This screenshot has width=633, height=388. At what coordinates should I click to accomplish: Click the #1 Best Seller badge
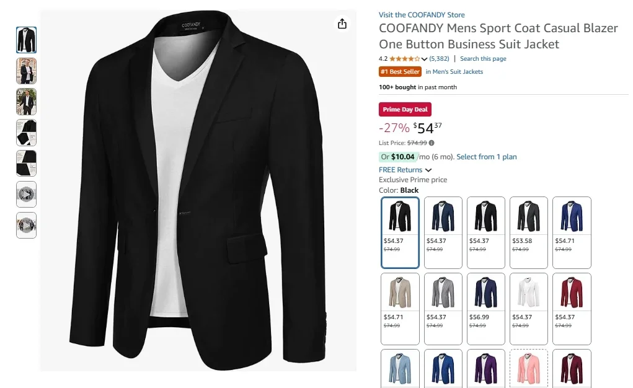(400, 71)
